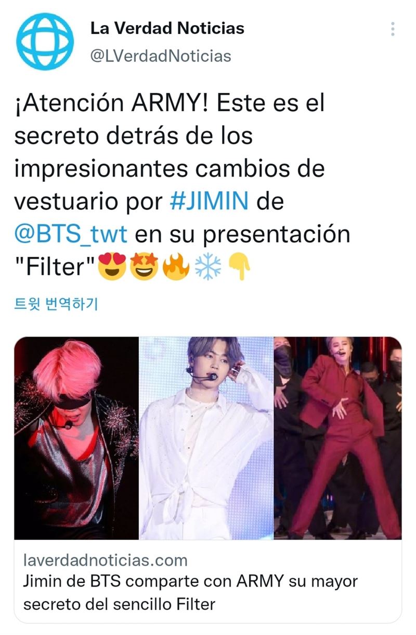Open the three-dot tweet options menu
Screen dimensions: 416x635
coord(393,29)
